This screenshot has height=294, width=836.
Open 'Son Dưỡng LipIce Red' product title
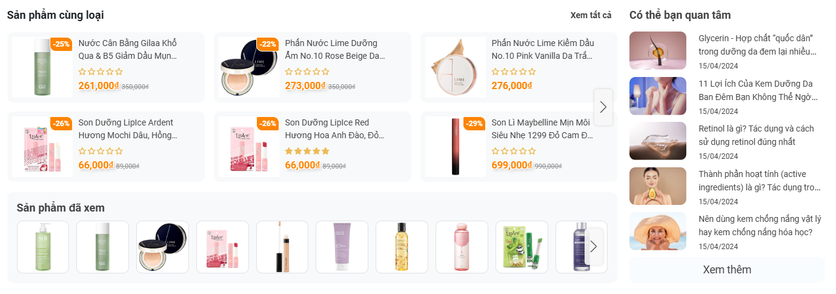coord(335,129)
